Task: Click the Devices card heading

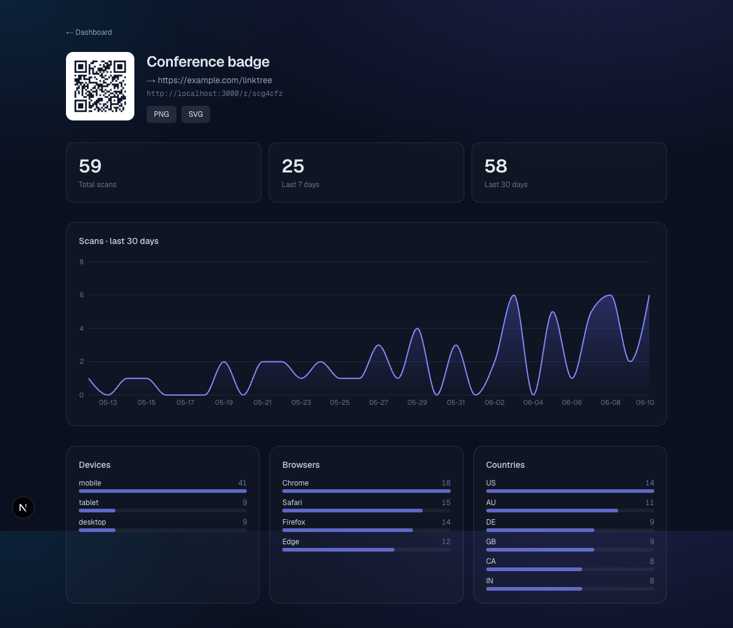Action: (x=95, y=465)
